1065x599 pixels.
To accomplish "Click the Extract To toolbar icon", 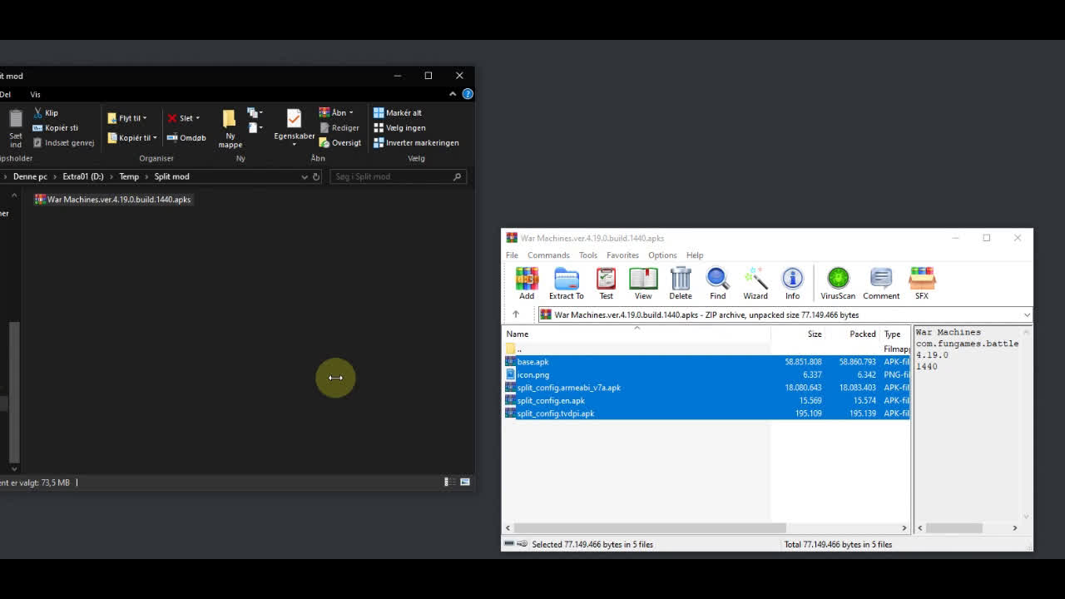I will tap(566, 283).
